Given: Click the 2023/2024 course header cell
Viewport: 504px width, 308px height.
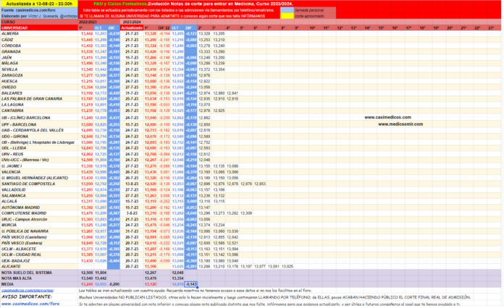Looking at the screenshot, I should click(132, 22).
